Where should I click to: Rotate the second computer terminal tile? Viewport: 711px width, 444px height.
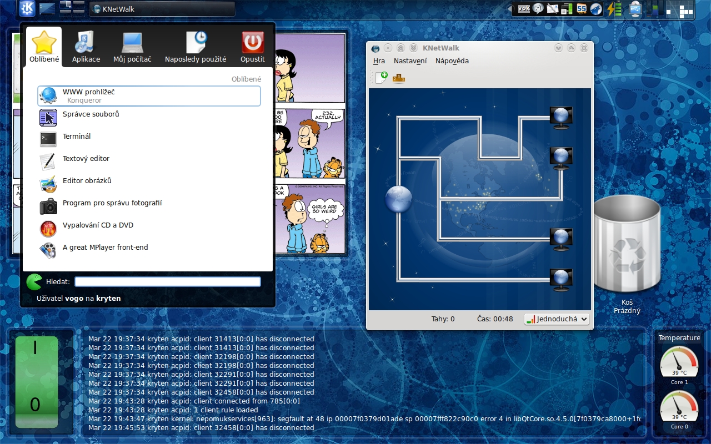[x=561, y=158]
